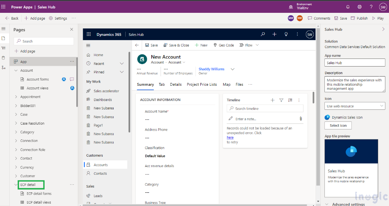The width and height of the screenshot is (389, 206).
Task: Open the Map tab
Action: tap(226, 85)
